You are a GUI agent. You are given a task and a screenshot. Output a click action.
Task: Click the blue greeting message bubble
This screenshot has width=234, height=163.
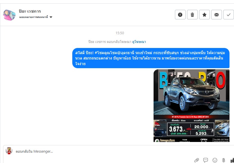point(151,58)
